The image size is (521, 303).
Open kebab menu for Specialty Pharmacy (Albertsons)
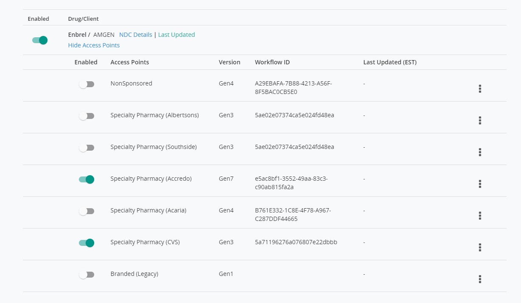click(480, 120)
